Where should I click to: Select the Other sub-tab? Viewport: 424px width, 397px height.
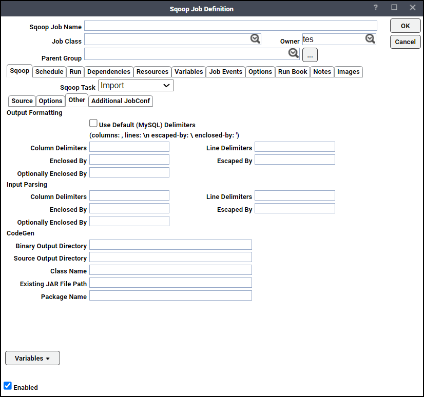(77, 100)
